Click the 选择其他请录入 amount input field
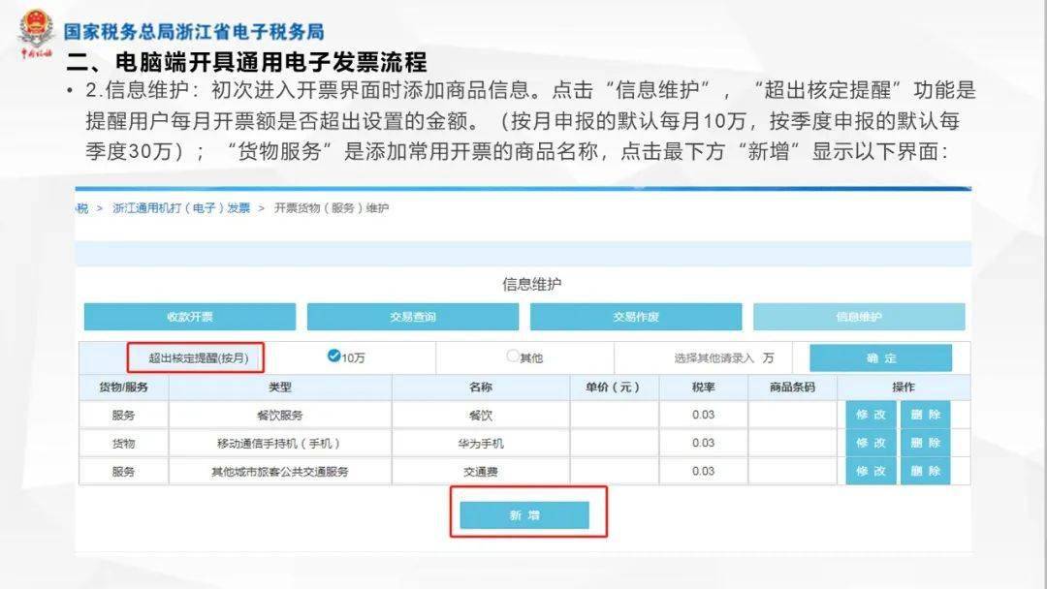1047x589 pixels. [714, 357]
